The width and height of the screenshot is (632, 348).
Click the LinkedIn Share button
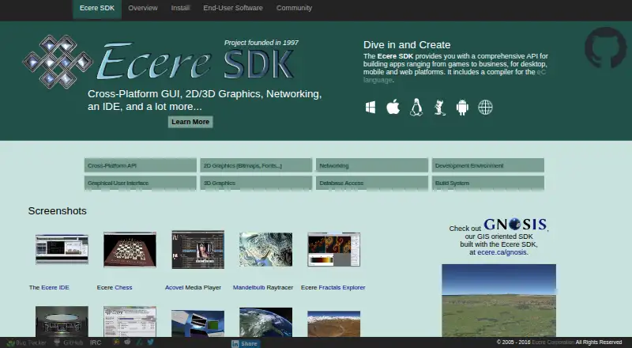(245, 343)
